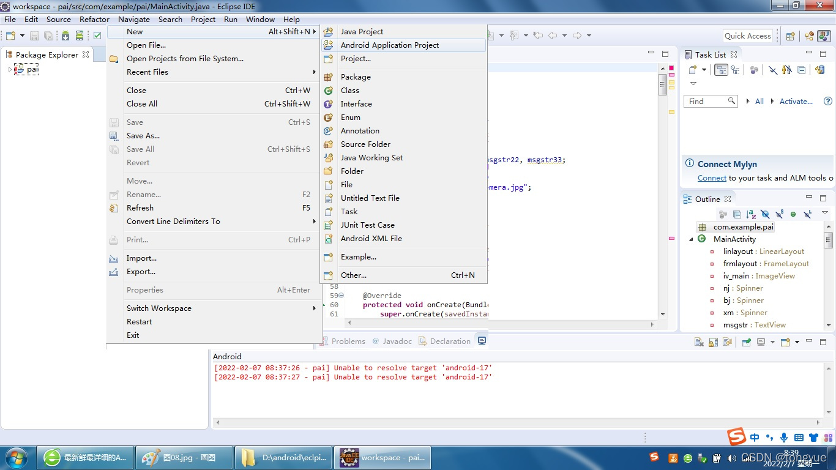Switch to the Problems tab
Image resolution: width=836 pixels, height=470 pixels.
(x=343, y=341)
